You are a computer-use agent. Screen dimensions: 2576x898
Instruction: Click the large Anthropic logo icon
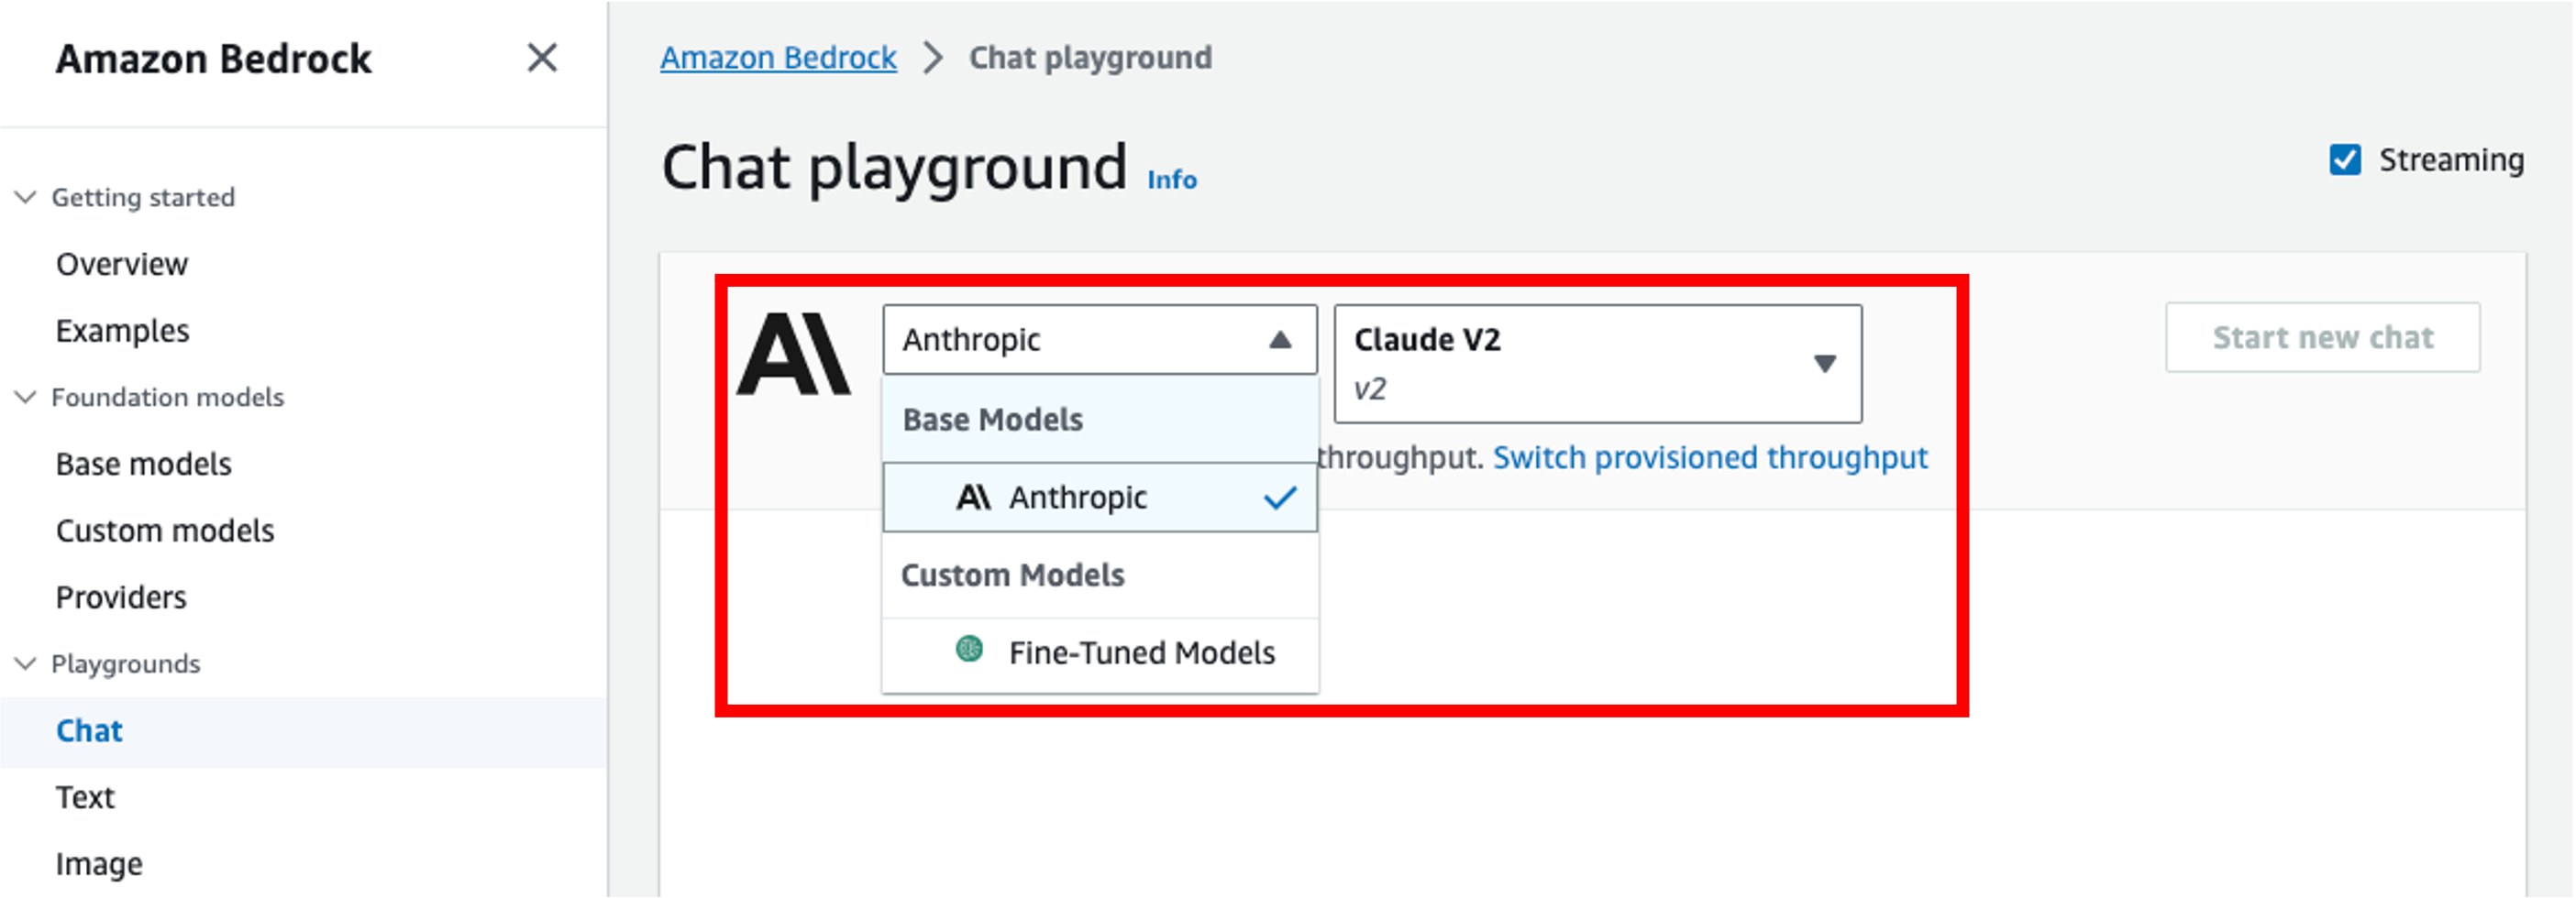point(794,354)
